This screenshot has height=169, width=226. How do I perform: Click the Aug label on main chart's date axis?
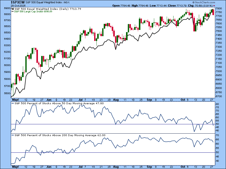click(116, 100)
